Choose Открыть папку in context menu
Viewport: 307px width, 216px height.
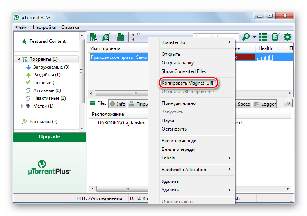197,63
